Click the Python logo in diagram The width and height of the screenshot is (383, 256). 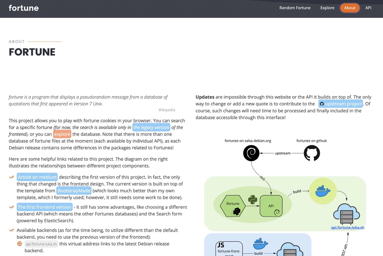[x=253, y=200]
